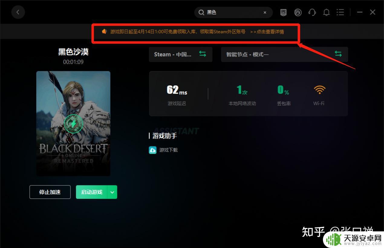Expand the dropdown arrow next to 启动游戏
The image size is (384, 248).
tap(112, 192)
